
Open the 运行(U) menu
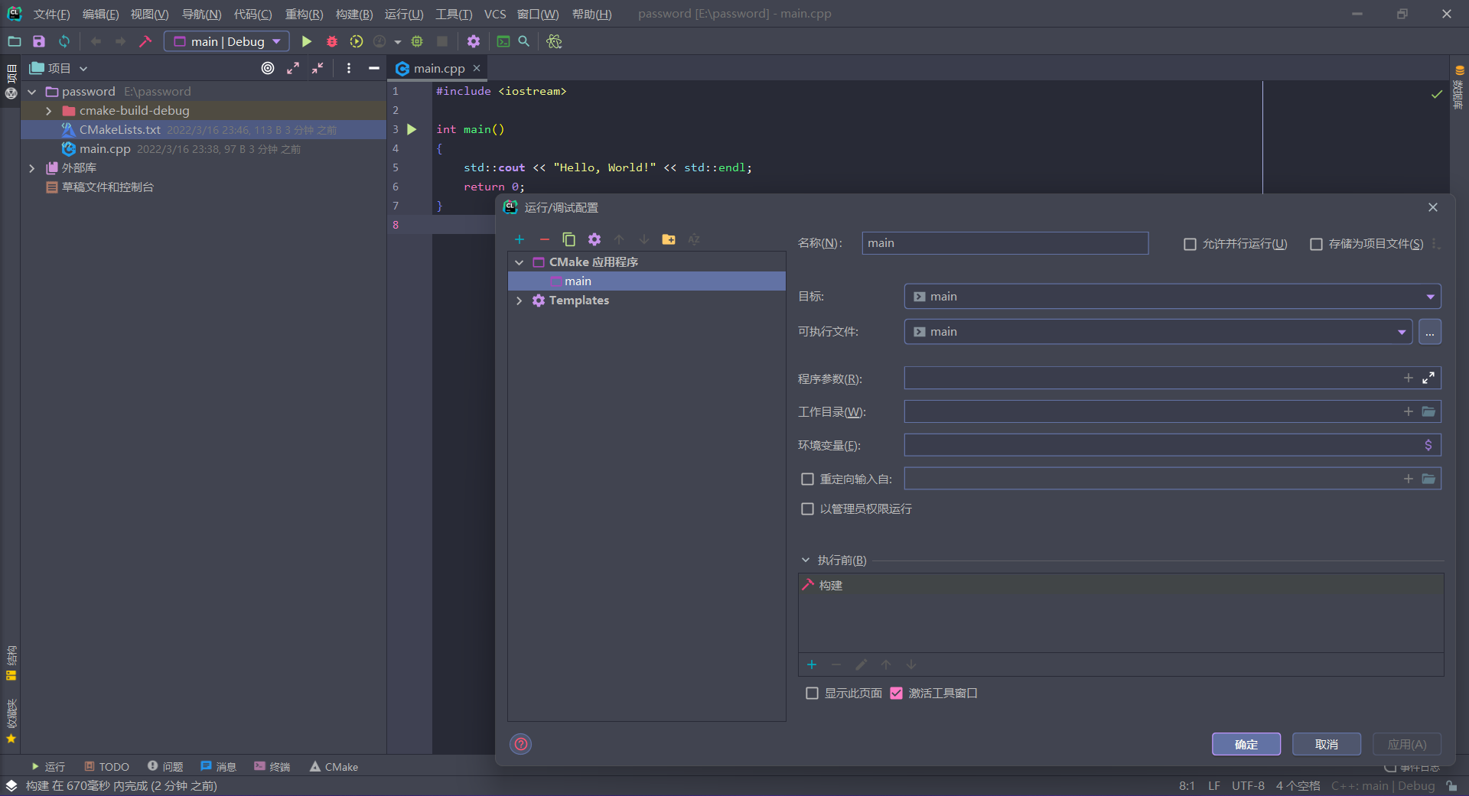coord(403,14)
